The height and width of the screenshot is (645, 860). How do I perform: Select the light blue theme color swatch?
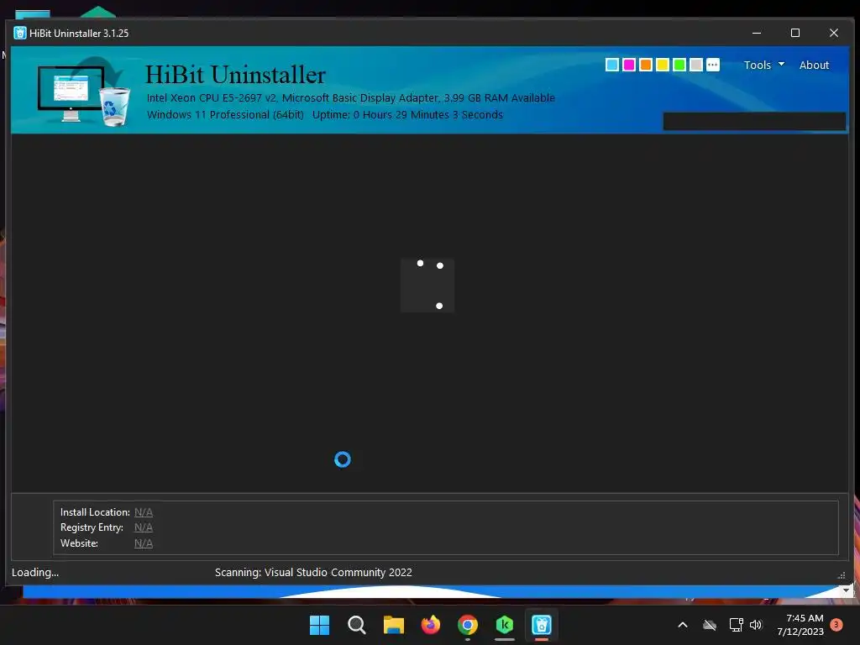point(612,65)
